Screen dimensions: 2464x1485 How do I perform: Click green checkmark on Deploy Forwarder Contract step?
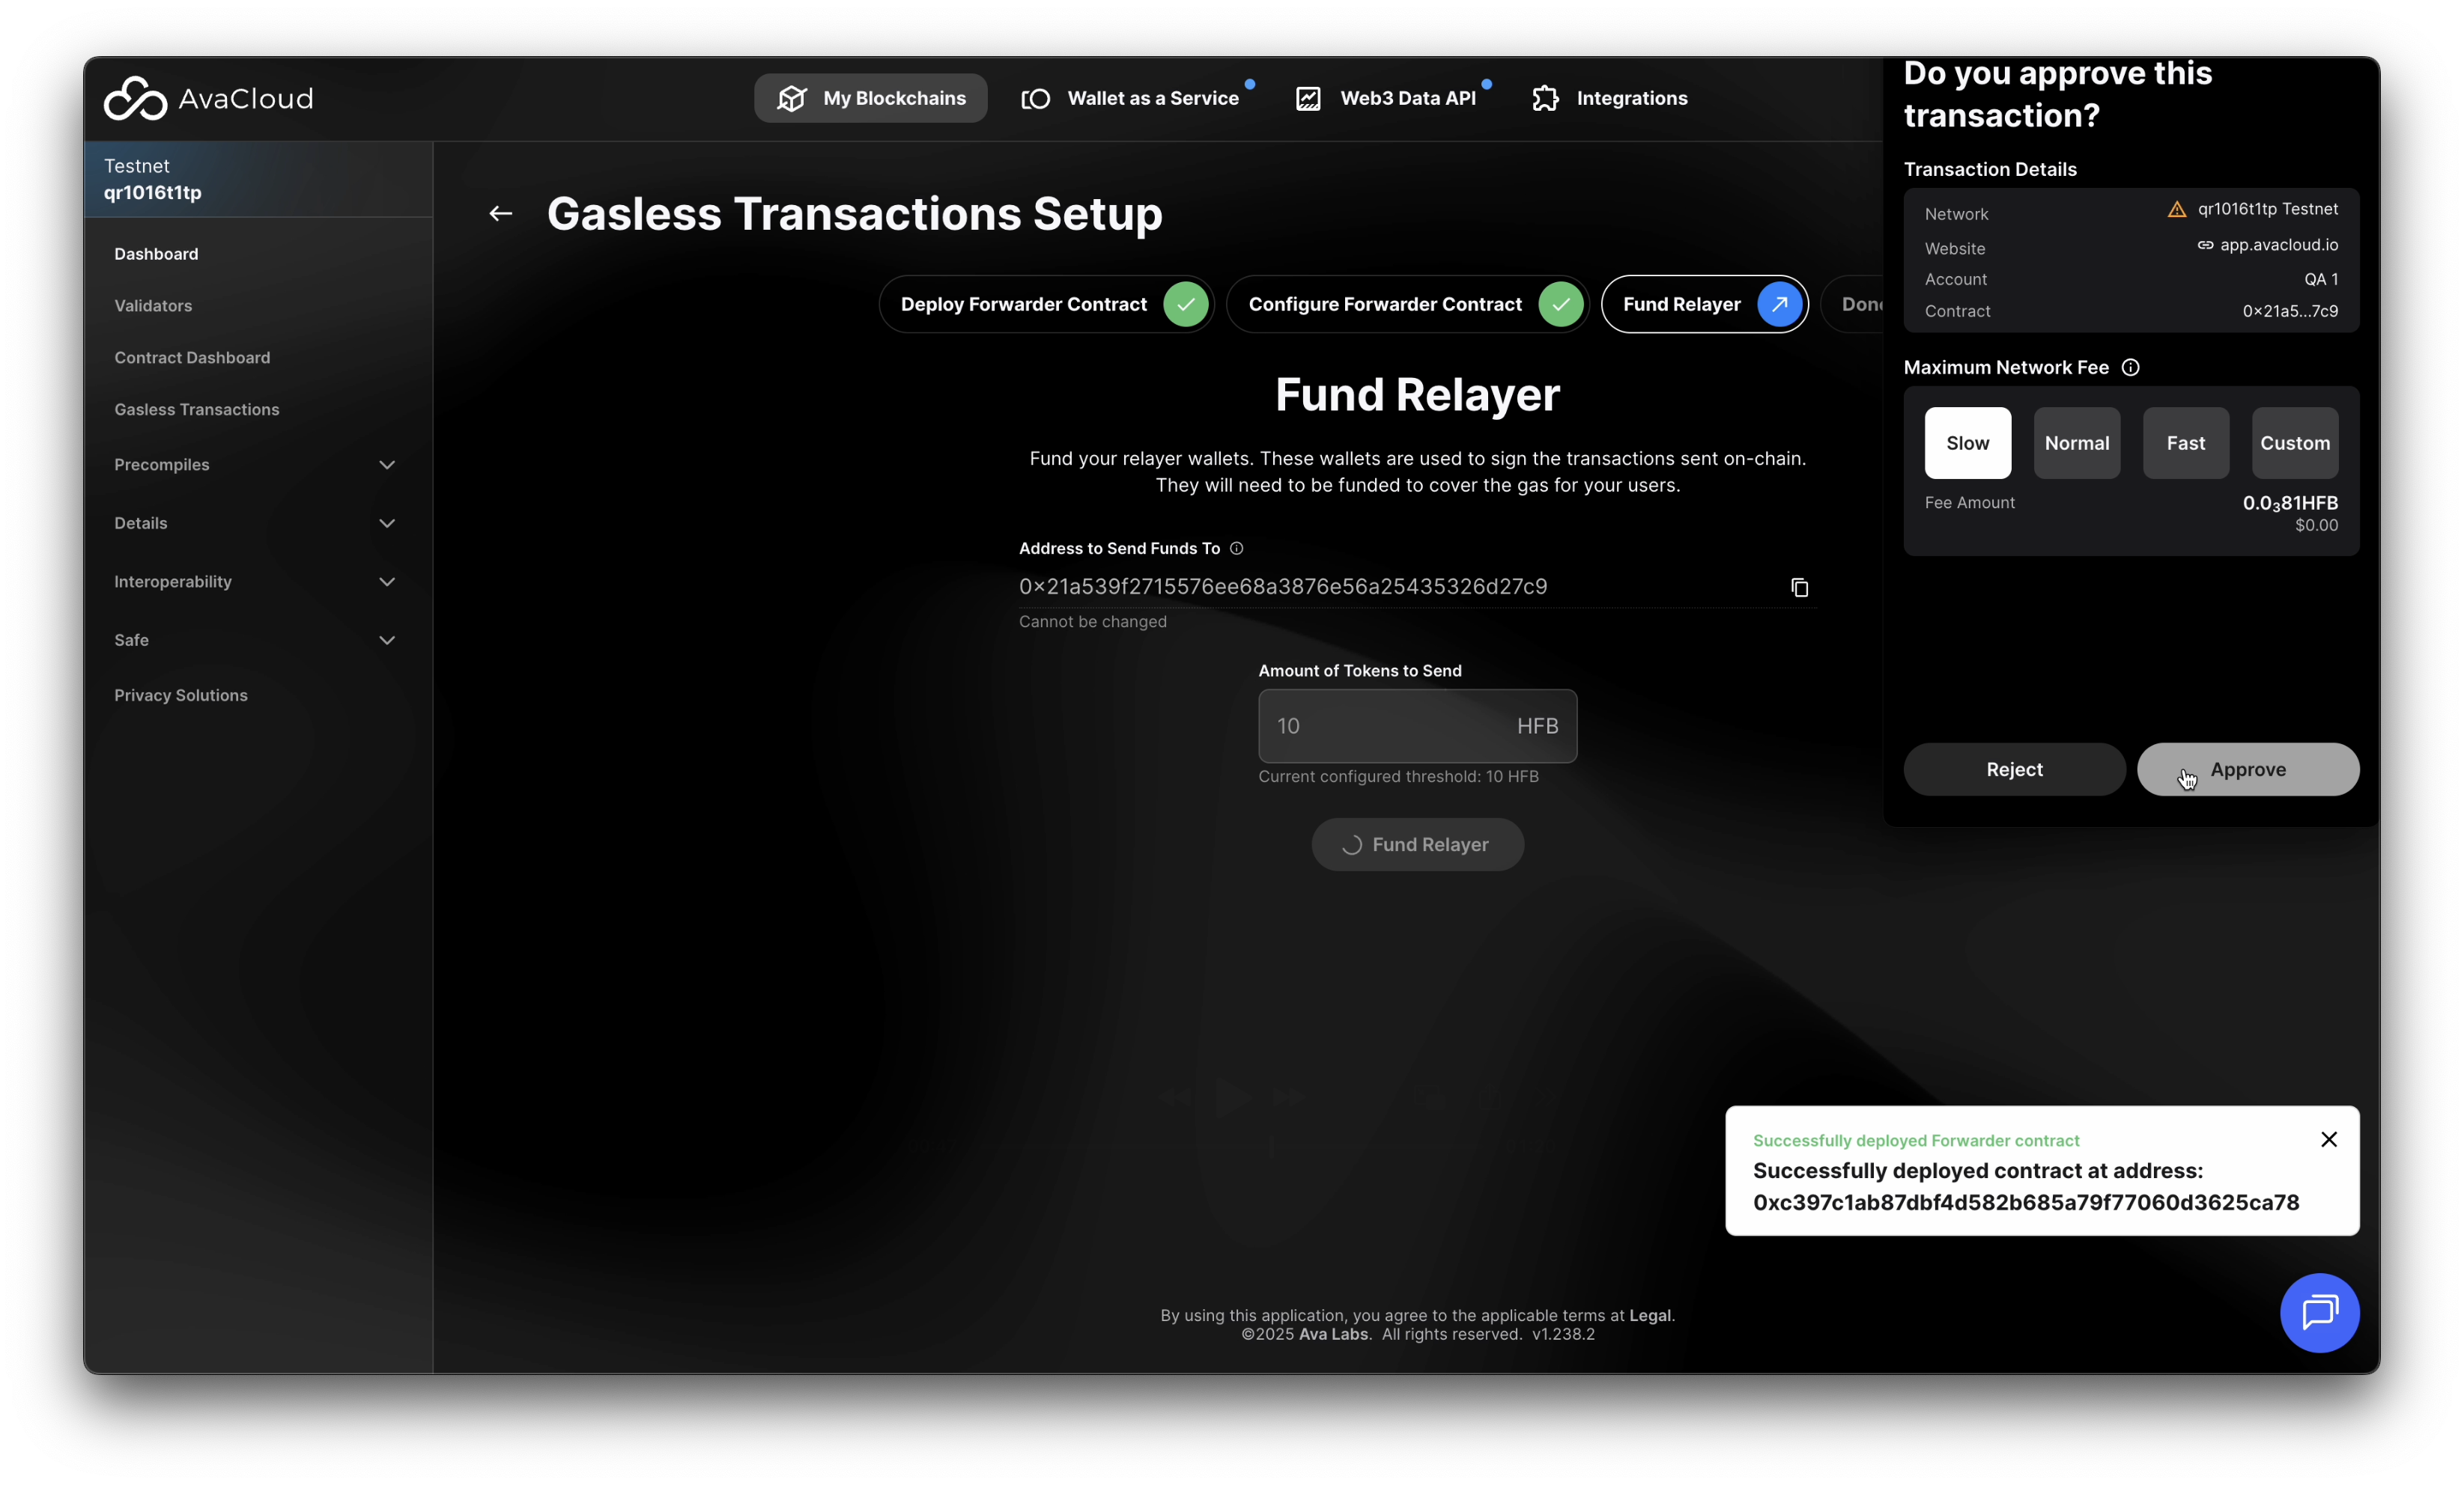[x=1185, y=304]
